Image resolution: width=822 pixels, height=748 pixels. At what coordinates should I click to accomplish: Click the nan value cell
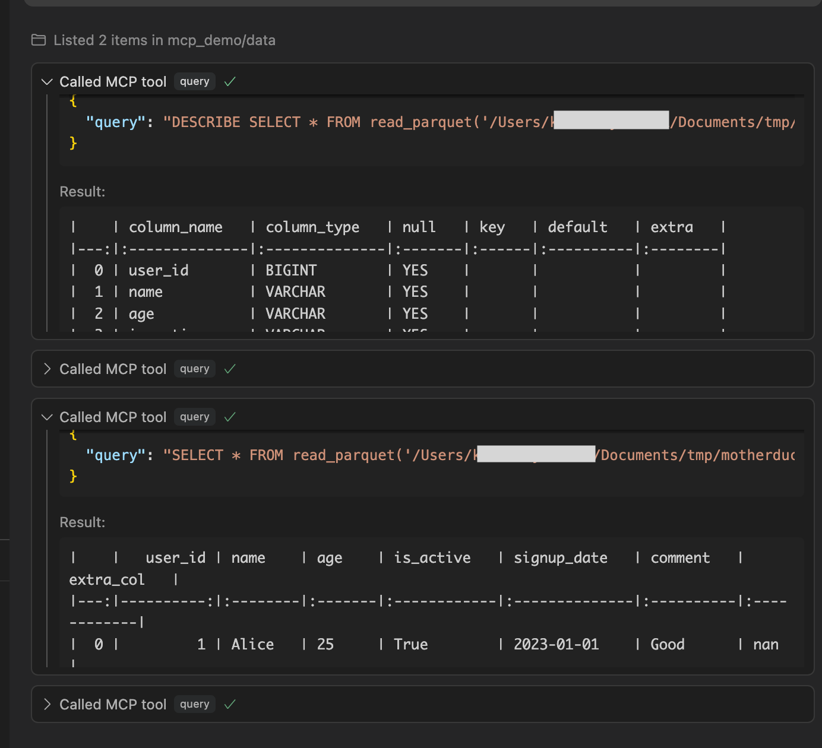click(x=766, y=645)
